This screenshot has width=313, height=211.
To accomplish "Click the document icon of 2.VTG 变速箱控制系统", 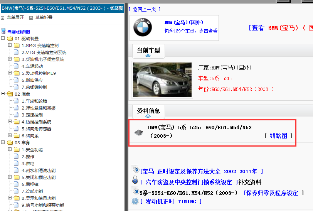I will pyautogui.click(x=16, y=52).
